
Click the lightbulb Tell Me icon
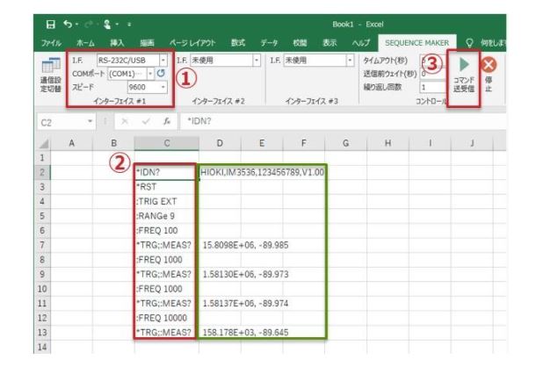470,43
